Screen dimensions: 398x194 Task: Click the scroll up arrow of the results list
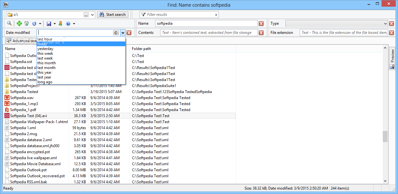click(385, 48)
